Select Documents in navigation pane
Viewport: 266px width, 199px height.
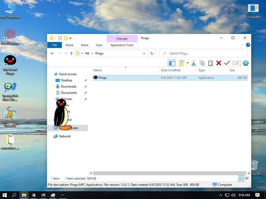69,93
